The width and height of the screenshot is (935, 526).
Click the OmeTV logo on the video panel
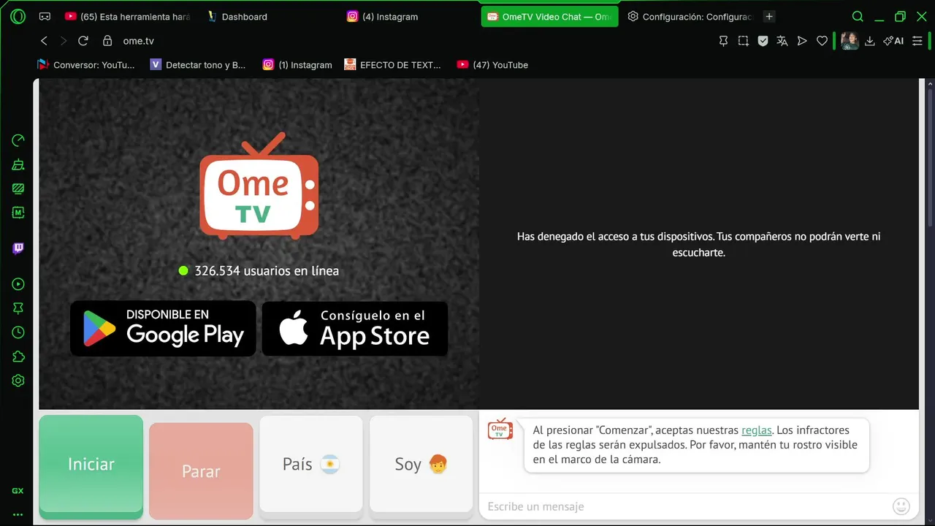[259, 186]
